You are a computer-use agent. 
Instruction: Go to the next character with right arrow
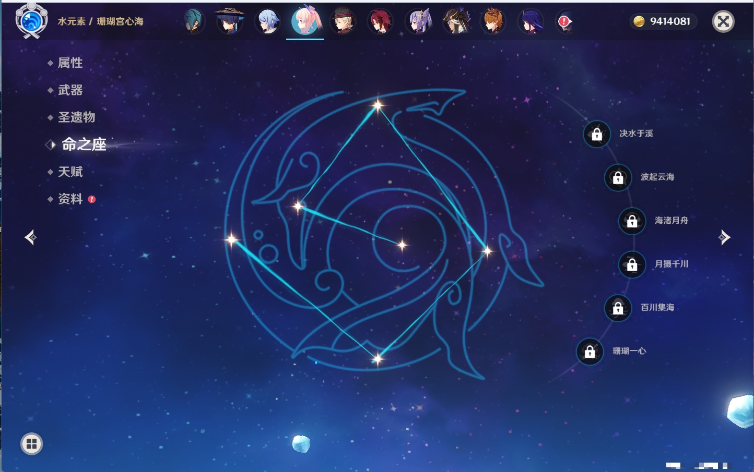tap(724, 237)
